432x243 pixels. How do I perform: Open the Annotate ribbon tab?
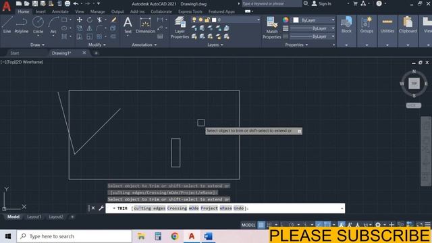pyautogui.click(x=60, y=11)
